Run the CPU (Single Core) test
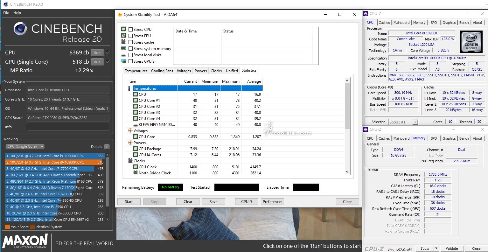Screen dimensions: 488x252 click(x=97, y=62)
